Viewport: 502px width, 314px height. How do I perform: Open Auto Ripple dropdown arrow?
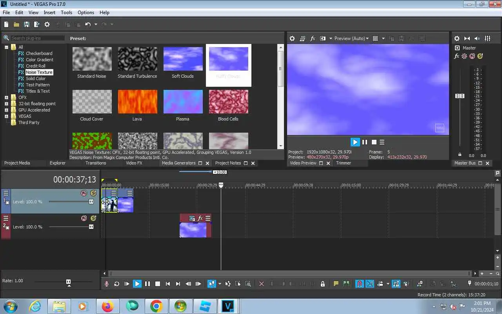tap(388, 284)
